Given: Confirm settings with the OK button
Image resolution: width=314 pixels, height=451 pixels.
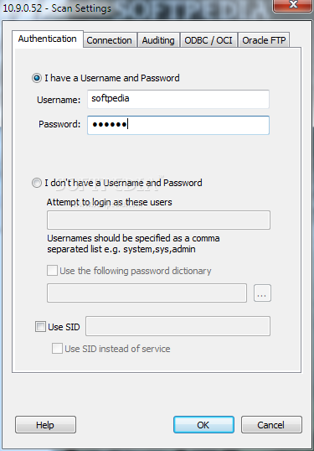Looking at the screenshot, I should [x=203, y=424].
